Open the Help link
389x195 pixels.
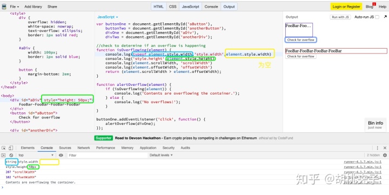pos(383,6)
